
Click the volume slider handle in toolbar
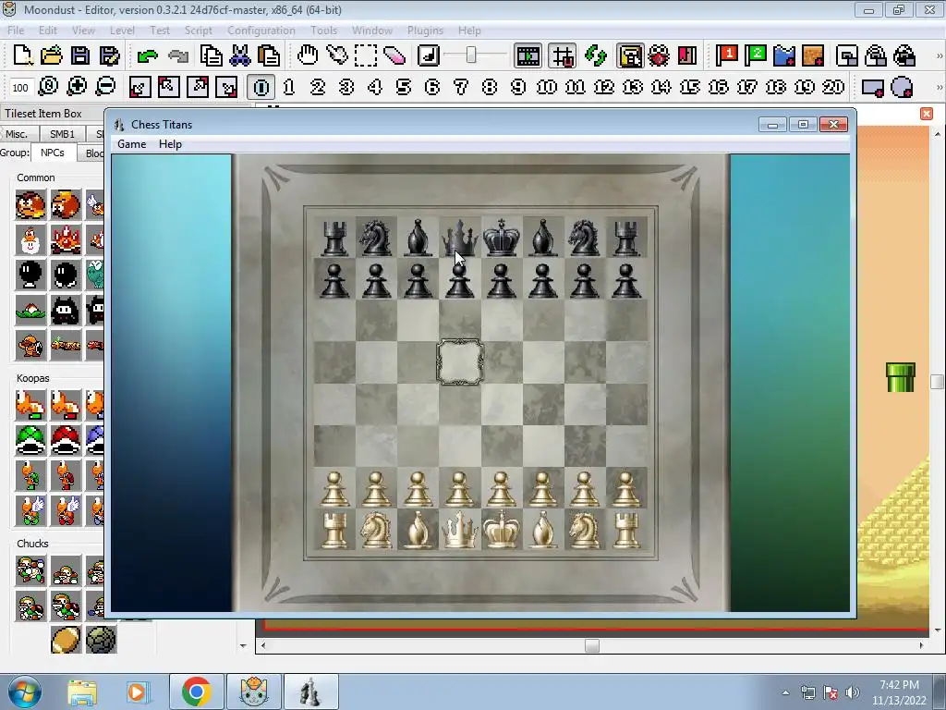coord(471,55)
